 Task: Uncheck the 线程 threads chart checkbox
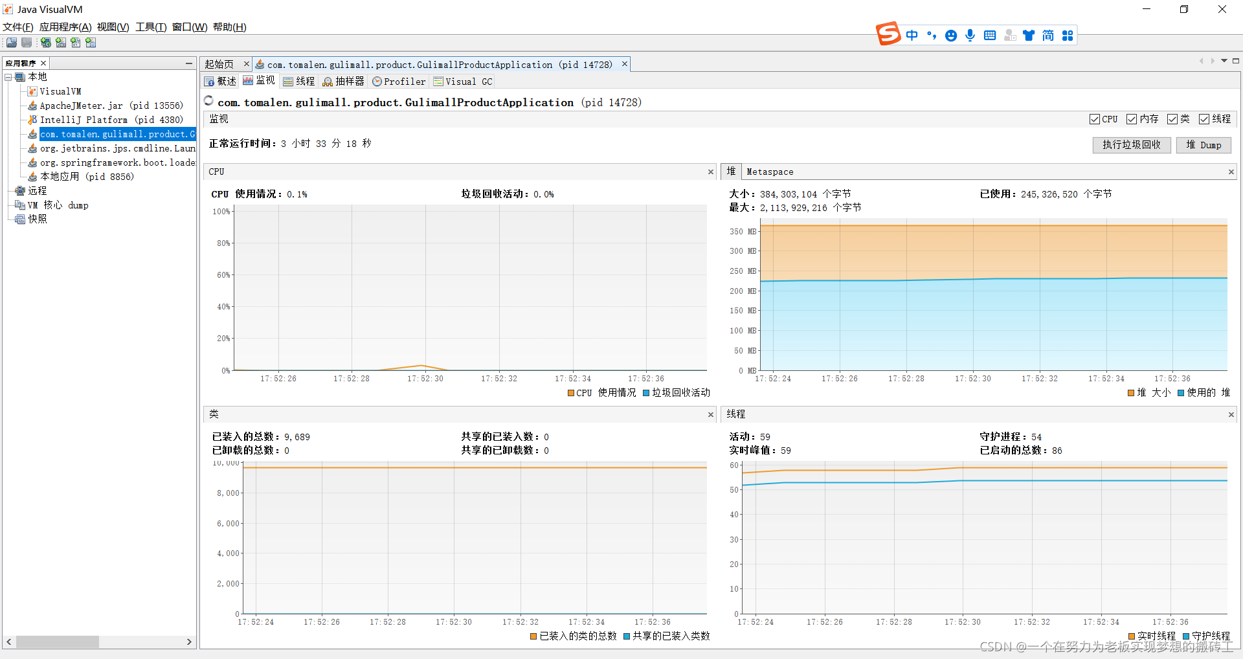1204,119
